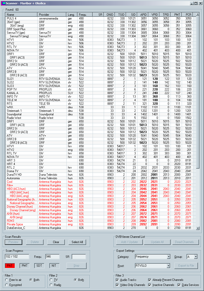The height and width of the screenshot is (291, 204).
Task: Click the APID column header
Action: point(142,14)
